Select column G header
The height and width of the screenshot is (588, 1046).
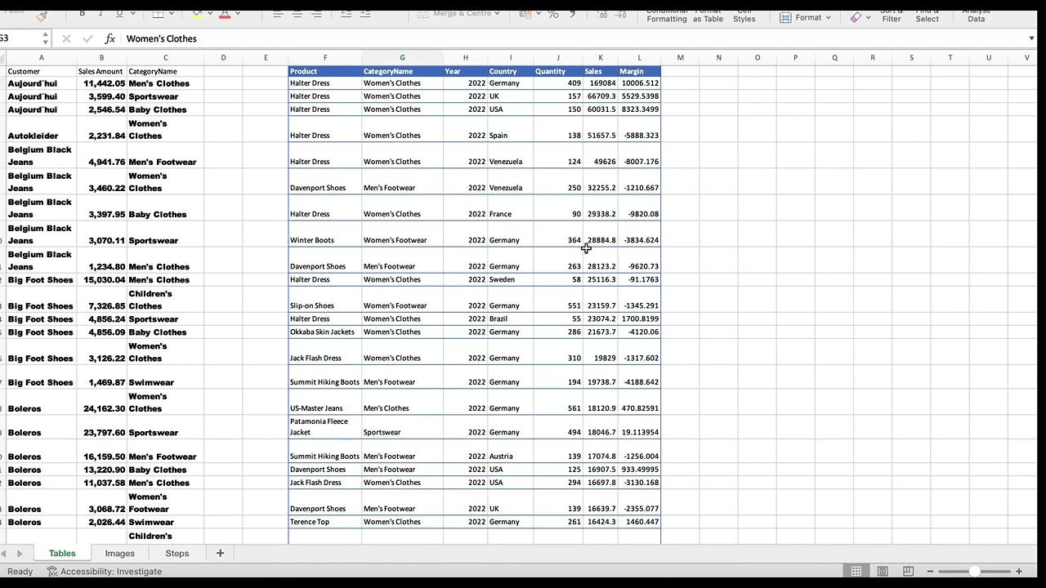pos(402,57)
